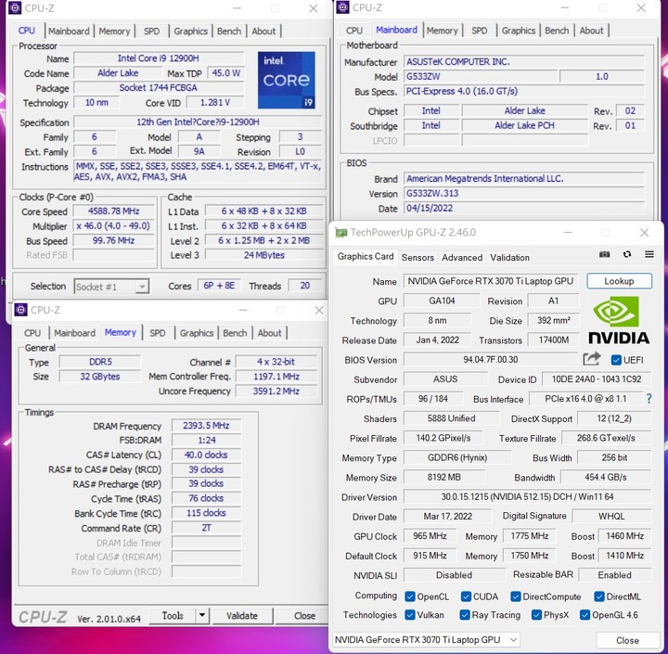Open About tab in CPU-Z Memory window
The height and width of the screenshot is (654, 668).
point(269,333)
